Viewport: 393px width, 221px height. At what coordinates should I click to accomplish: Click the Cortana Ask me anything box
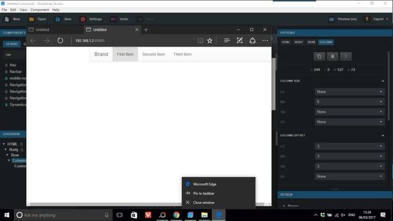pyautogui.click(x=63, y=215)
